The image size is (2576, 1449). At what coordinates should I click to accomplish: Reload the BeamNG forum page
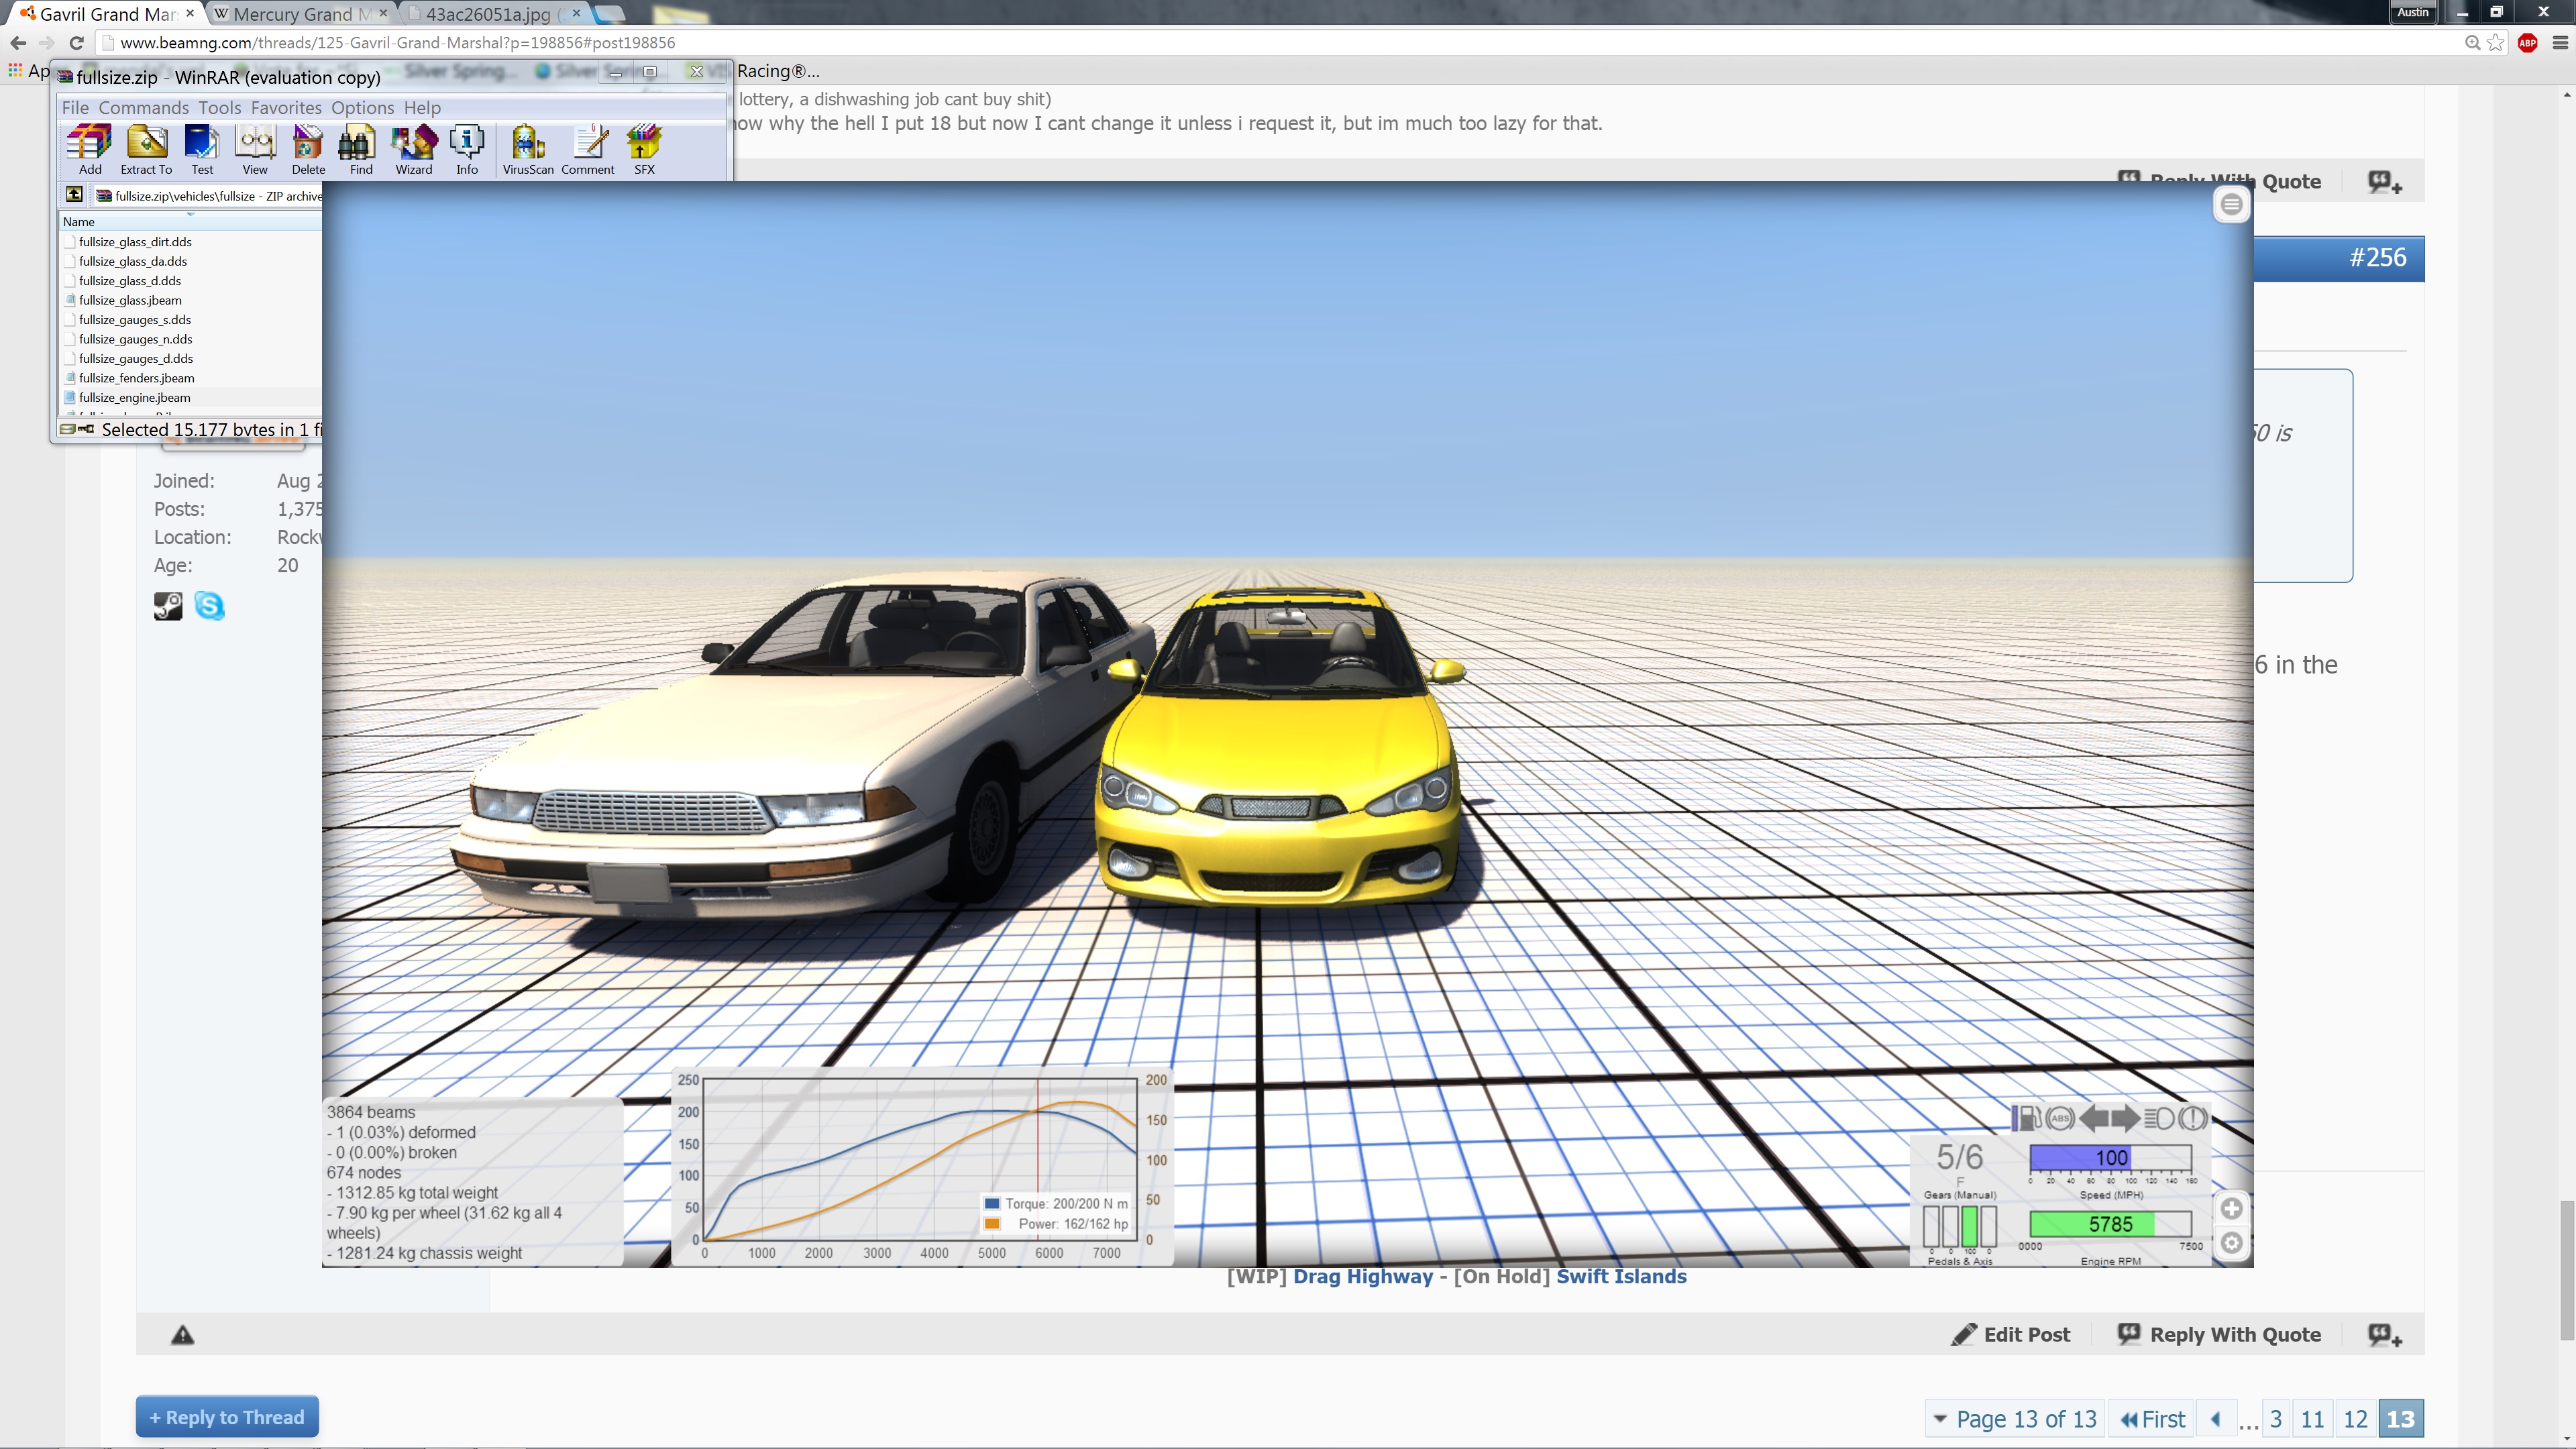click(x=76, y=43)
